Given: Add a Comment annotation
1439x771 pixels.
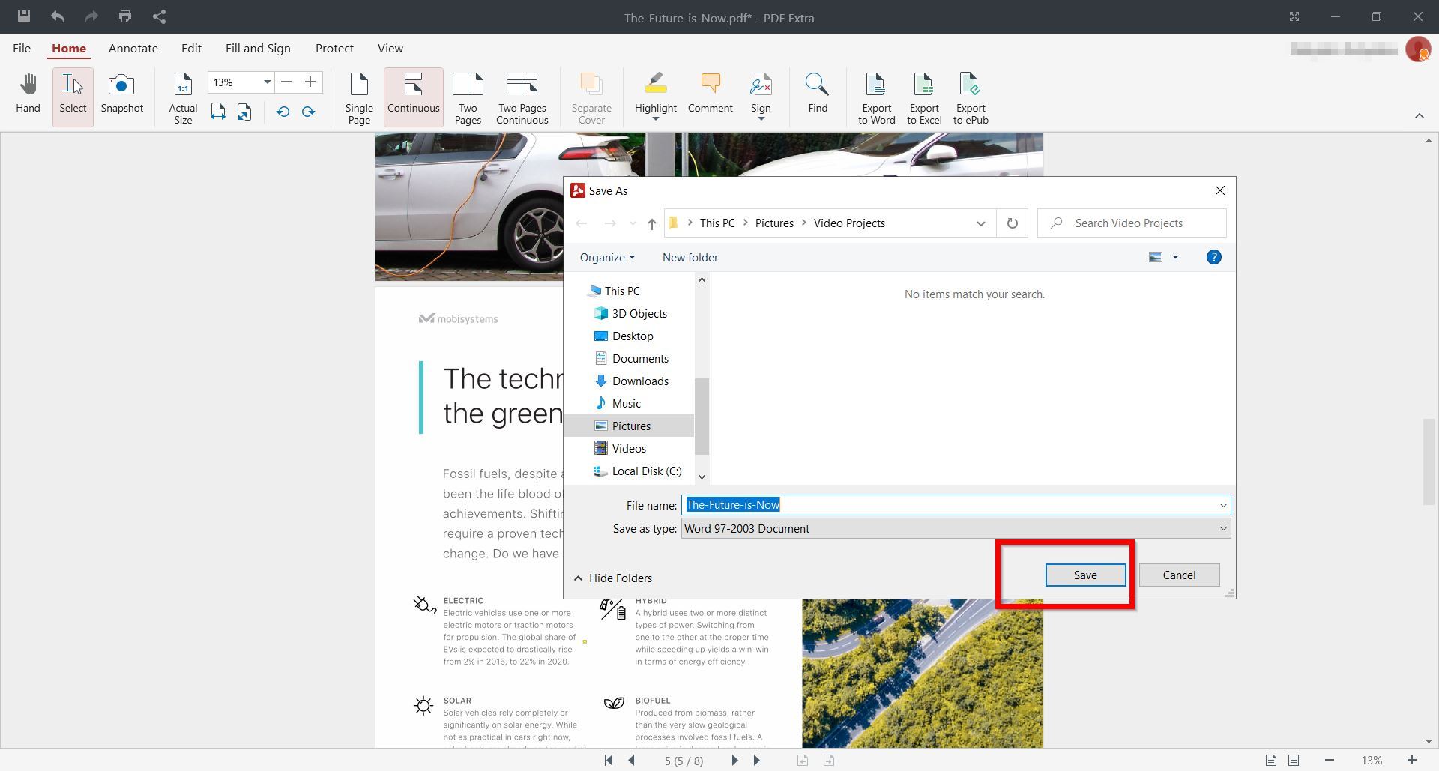Looking at the screenshot, I should pos(710,95).
